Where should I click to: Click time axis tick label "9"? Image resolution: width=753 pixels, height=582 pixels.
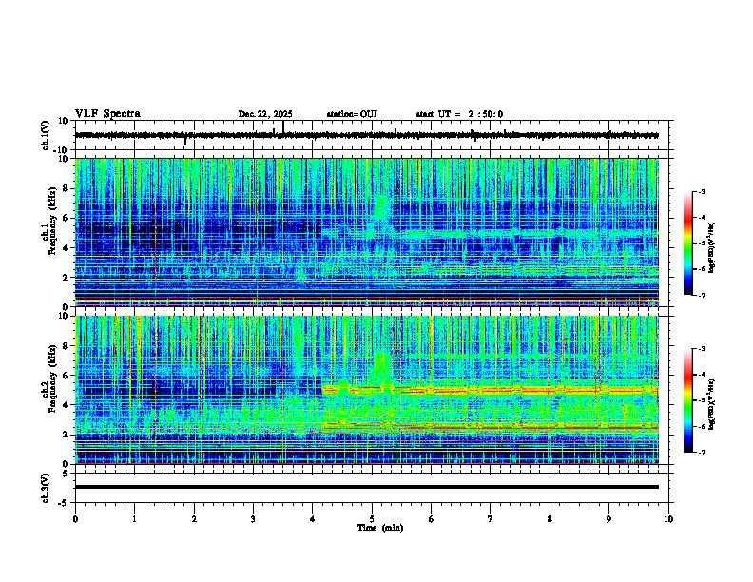tap(608, 519)
